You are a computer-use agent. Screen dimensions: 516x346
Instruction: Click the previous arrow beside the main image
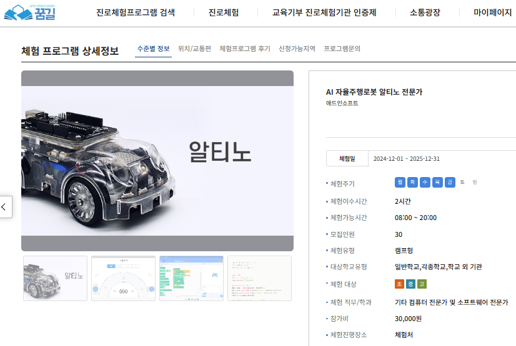6,207
